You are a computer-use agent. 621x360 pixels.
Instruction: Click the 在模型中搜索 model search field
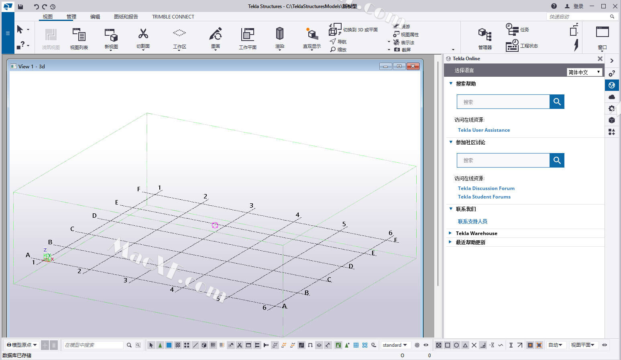click(x=93, y=345)
